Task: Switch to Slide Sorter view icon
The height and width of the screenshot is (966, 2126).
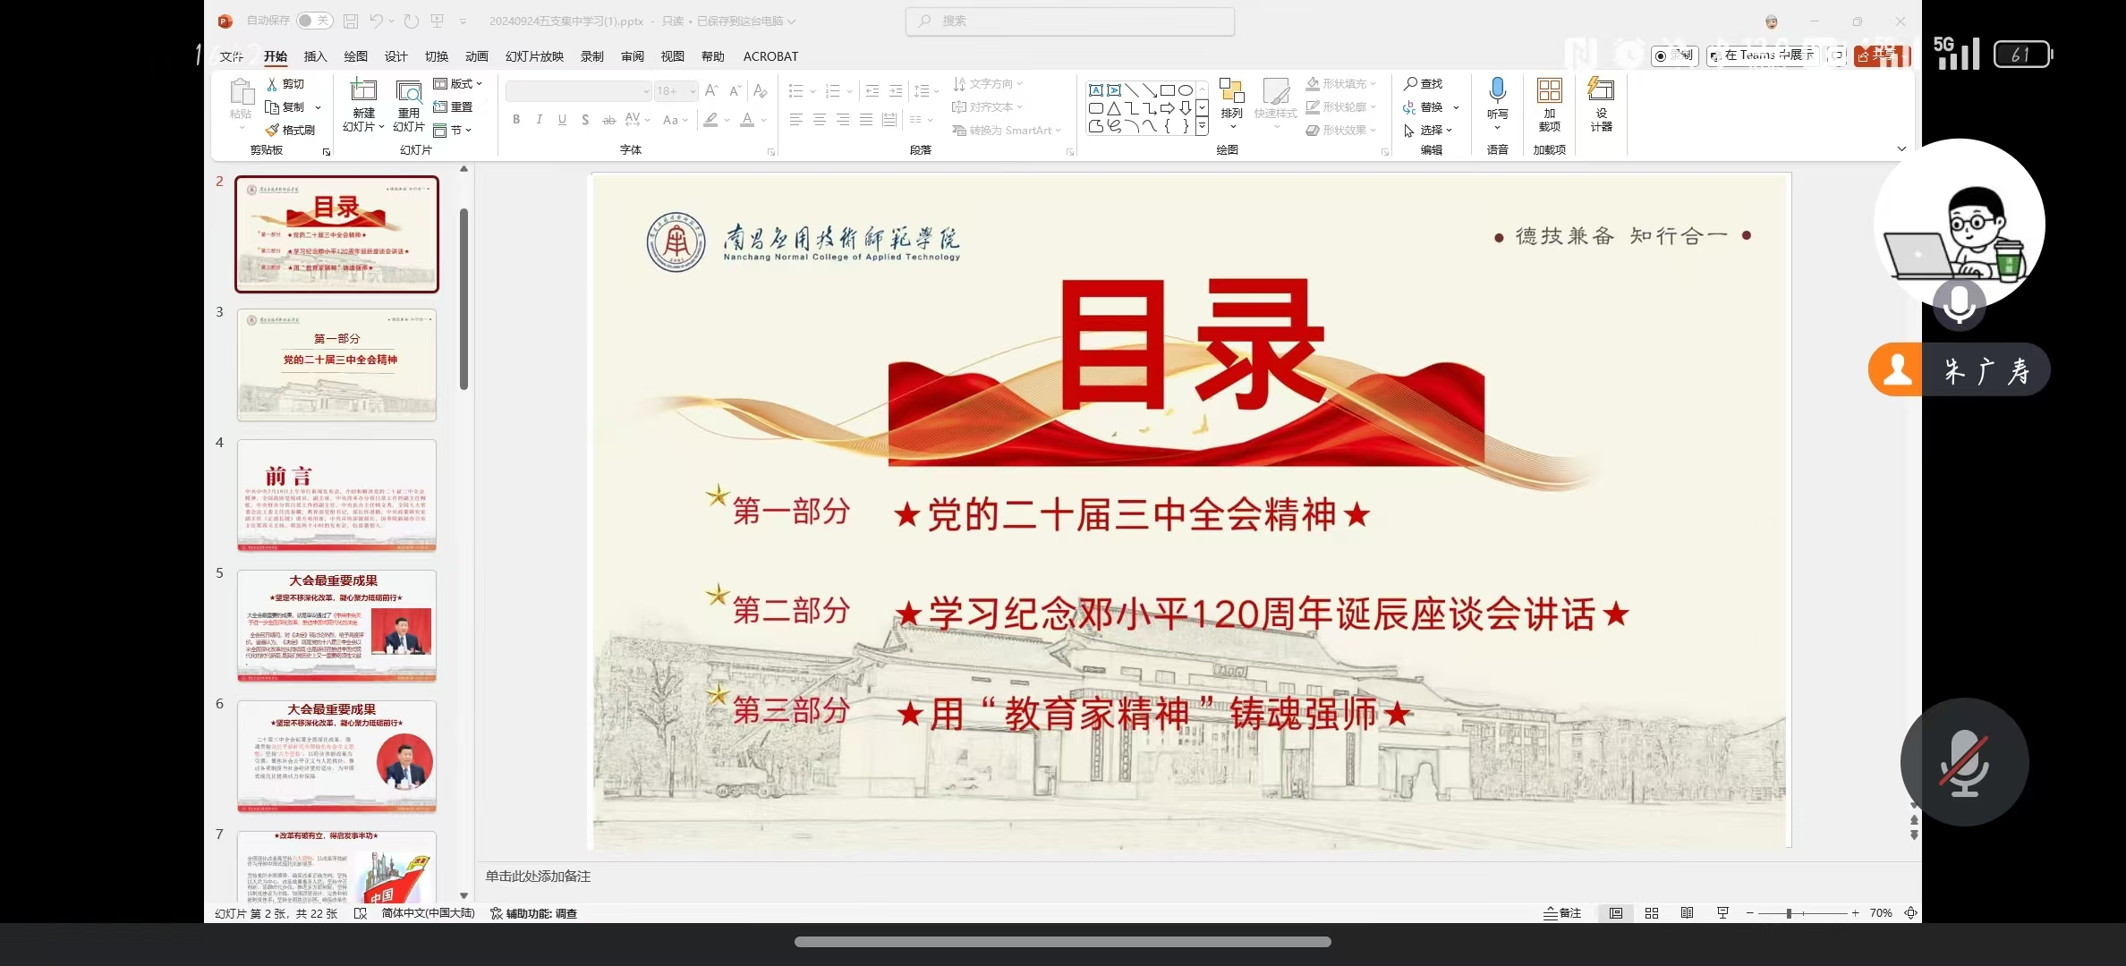Action: 1652,913
